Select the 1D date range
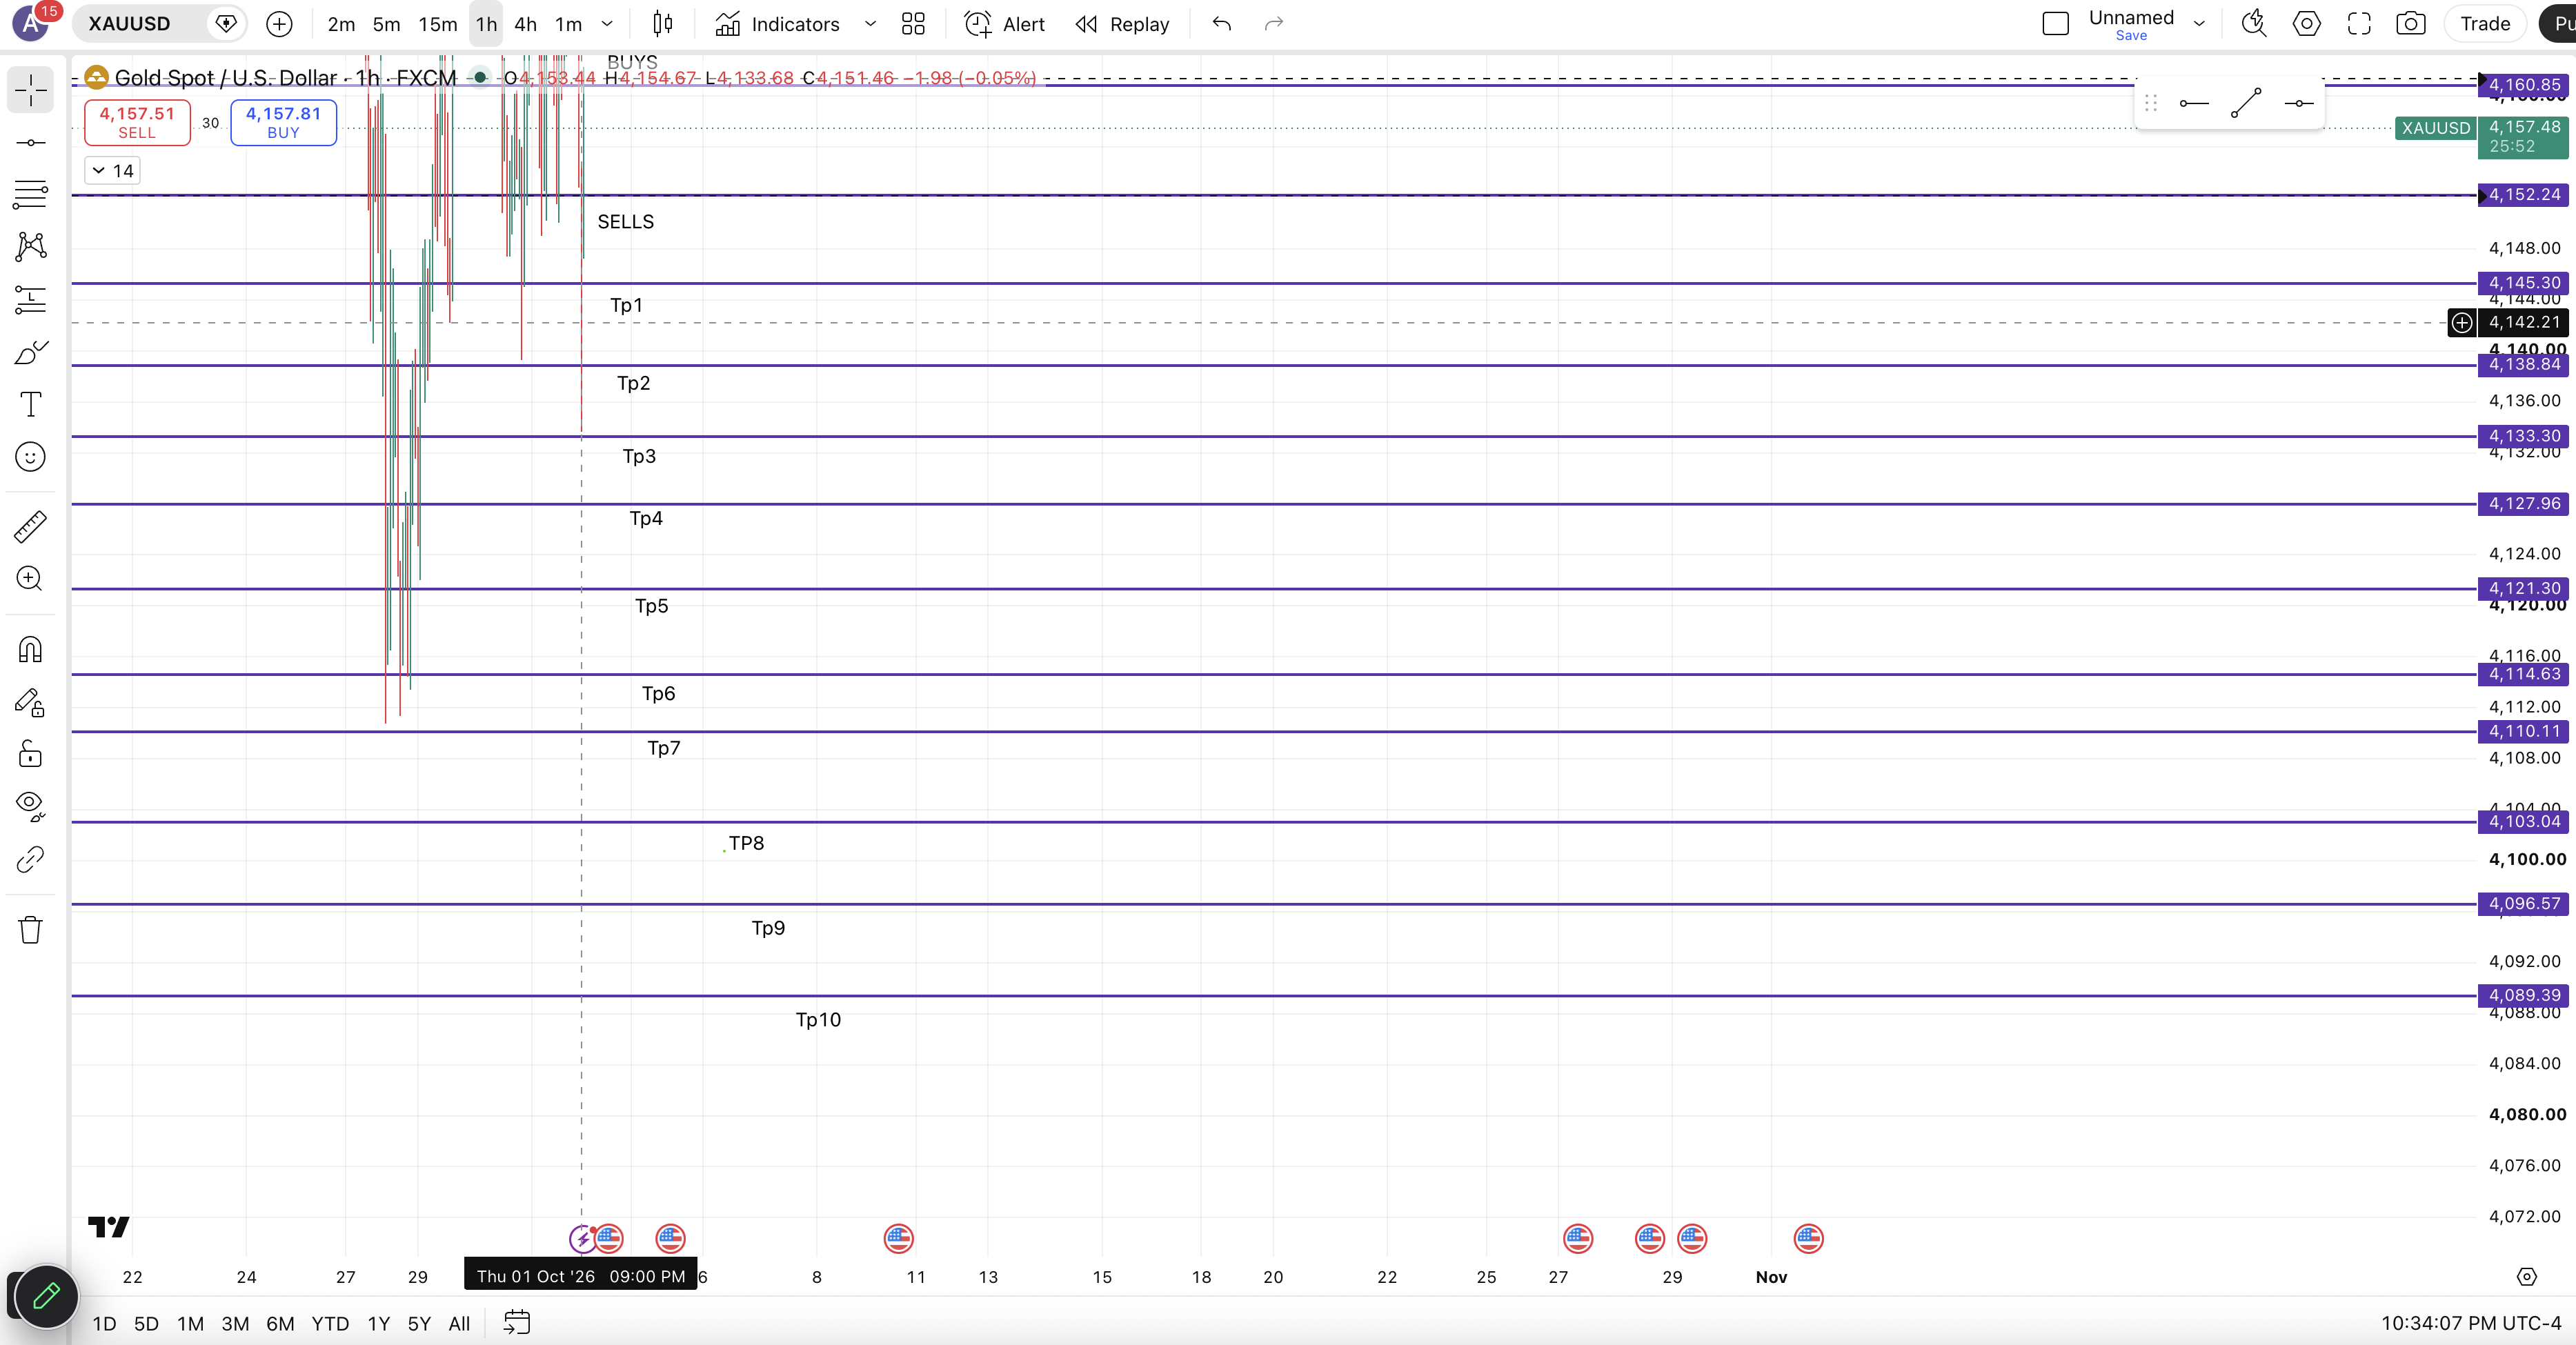Viewport: 2576px width, 1345px height. pos(104,1323)
